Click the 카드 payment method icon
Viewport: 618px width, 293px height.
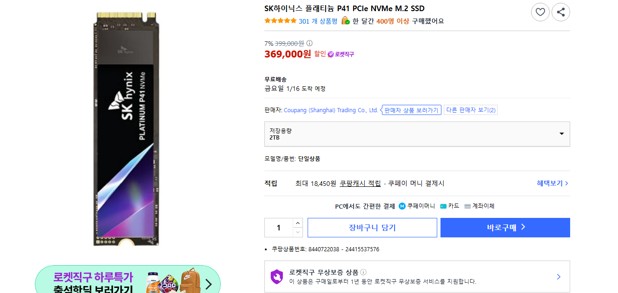pos(444,206)
